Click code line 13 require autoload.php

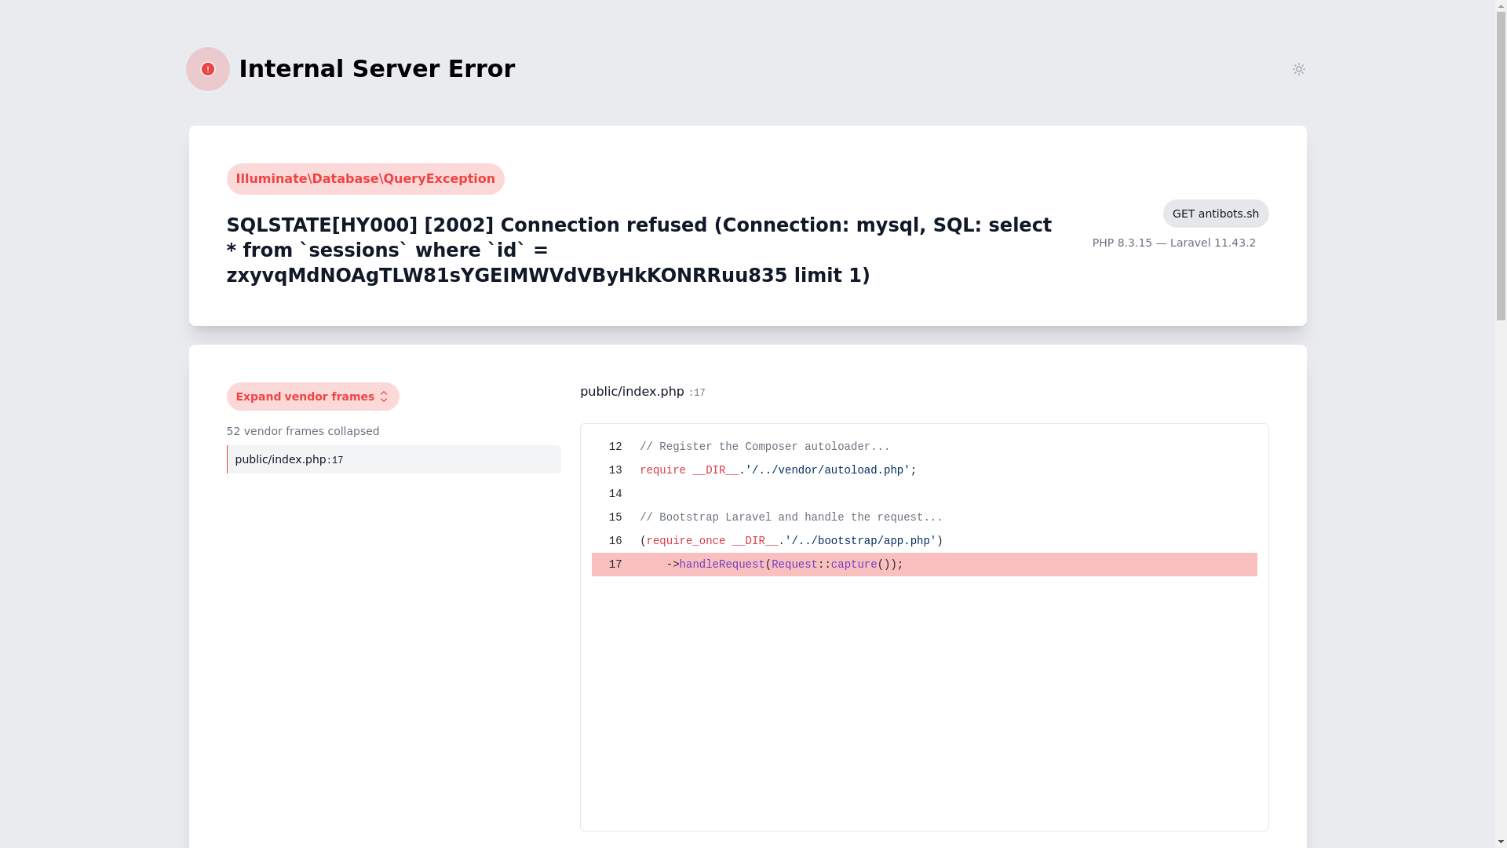924,470
